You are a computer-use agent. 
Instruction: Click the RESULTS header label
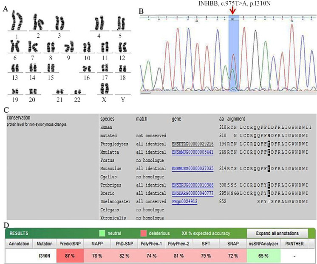click(19, 233)
